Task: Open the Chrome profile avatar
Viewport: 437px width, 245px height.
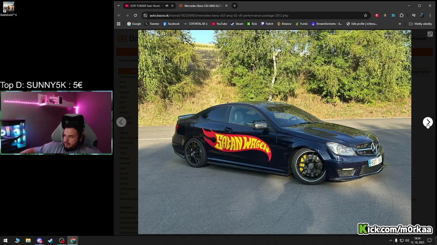Action: (422, 15)
